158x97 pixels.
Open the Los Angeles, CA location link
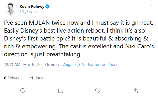pyautogui.click(x=70, y=65)
